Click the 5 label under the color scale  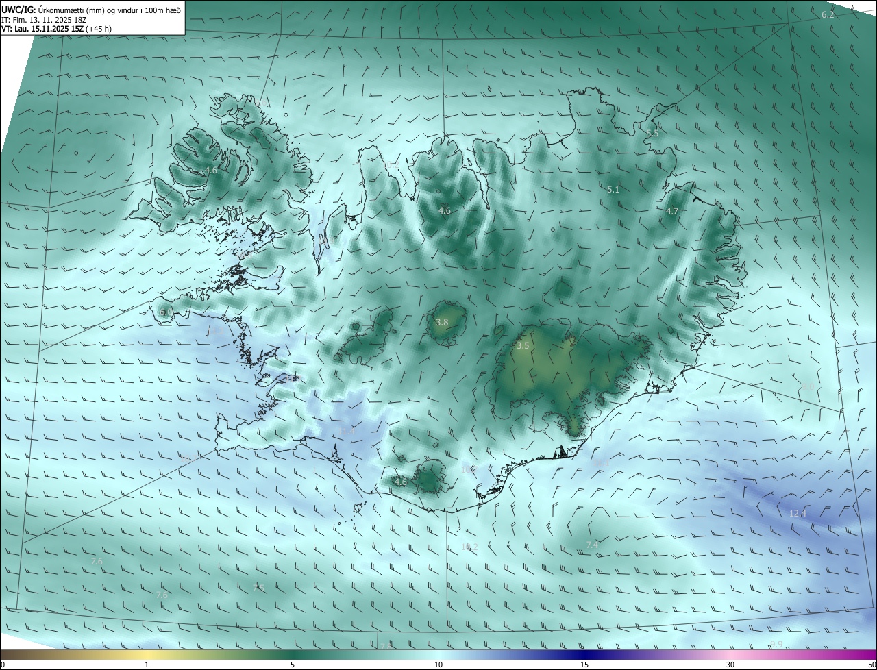pyautogui.click(x=293, y=665)
